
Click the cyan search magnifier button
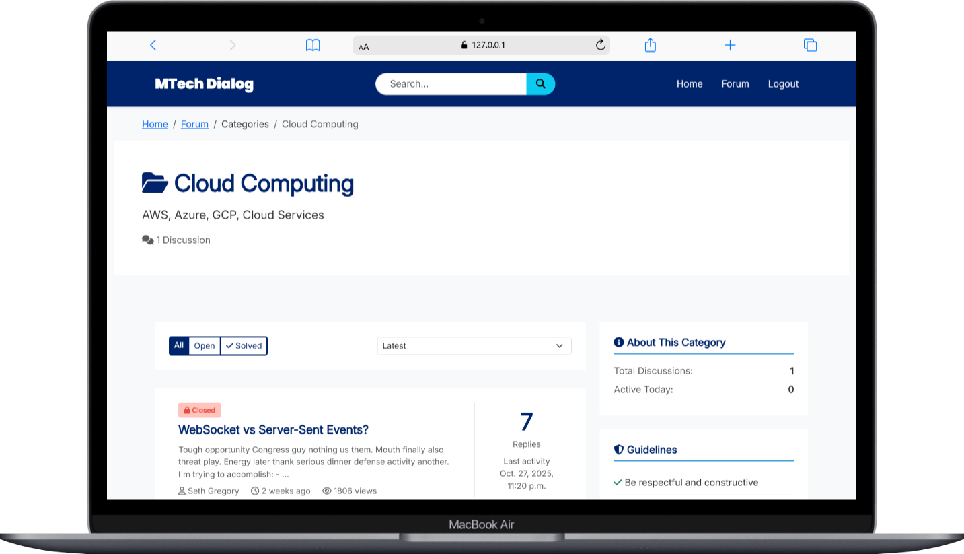(x=540, y=84)
